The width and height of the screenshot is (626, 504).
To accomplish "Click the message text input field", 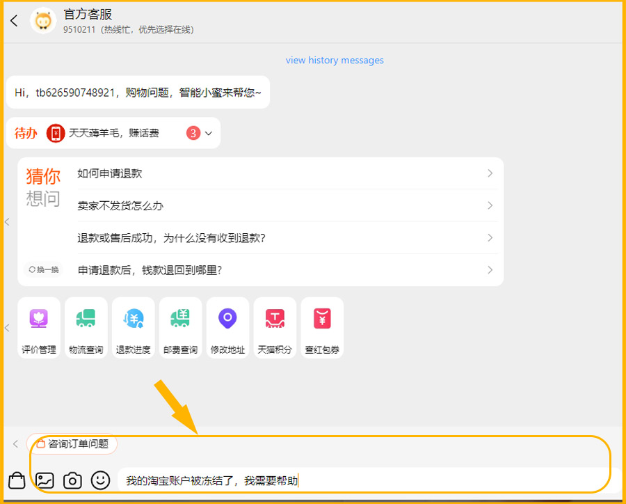I will (369, 480).
